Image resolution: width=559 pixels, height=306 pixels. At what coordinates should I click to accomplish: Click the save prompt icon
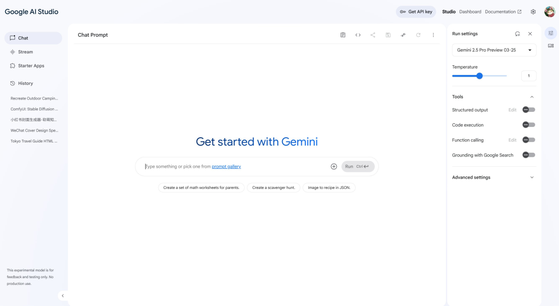pyautogui.click(x=388, y=35)
